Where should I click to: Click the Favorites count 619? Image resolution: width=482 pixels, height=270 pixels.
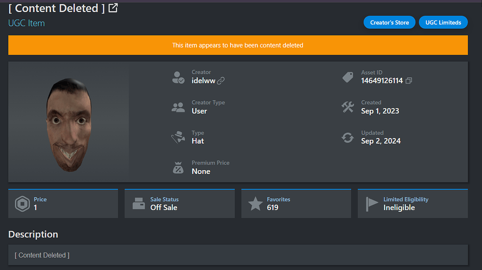tap(272, 208)
